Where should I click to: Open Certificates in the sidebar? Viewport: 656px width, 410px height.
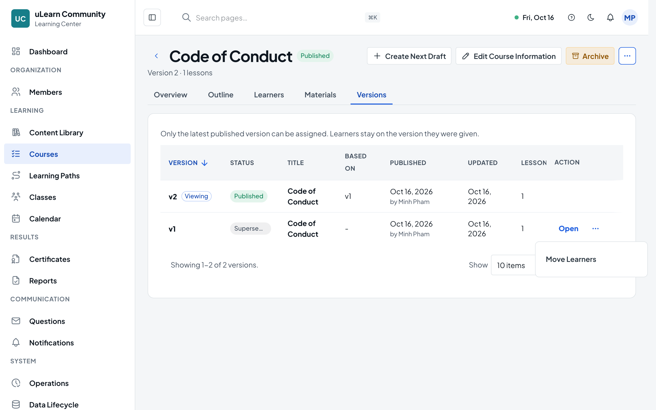[67, 259]
